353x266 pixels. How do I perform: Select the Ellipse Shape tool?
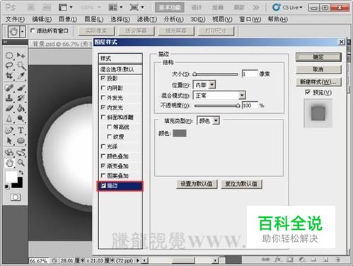pos(21,141)
